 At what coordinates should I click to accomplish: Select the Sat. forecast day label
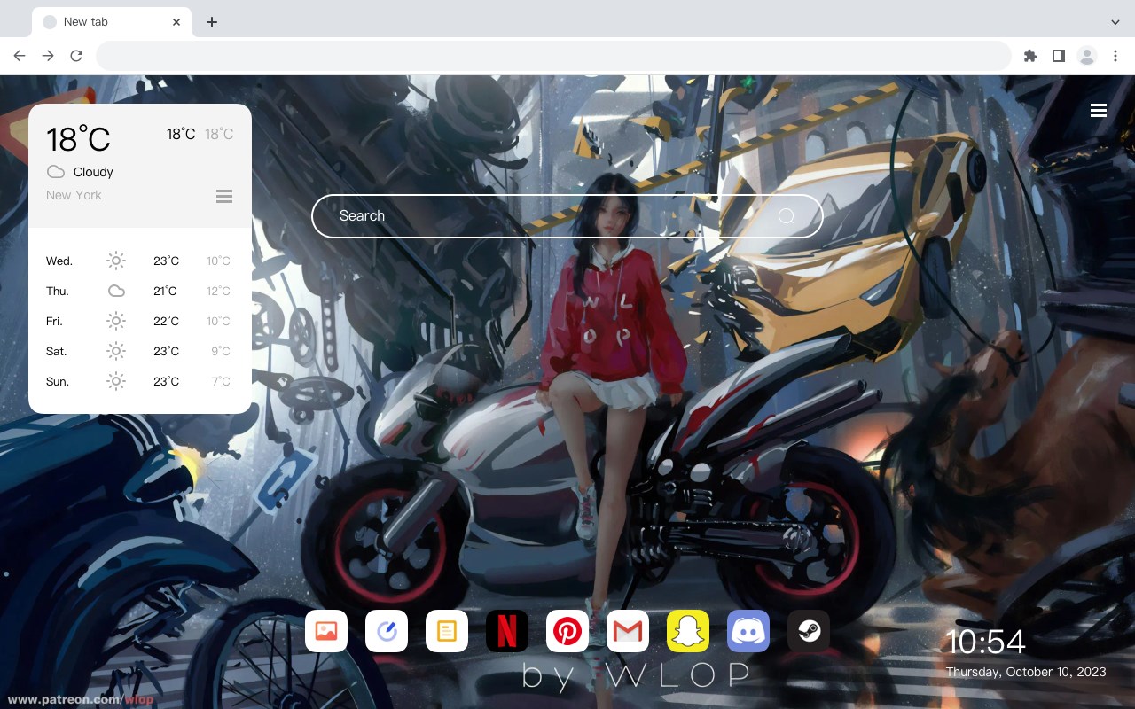click(x=57, y=351)
